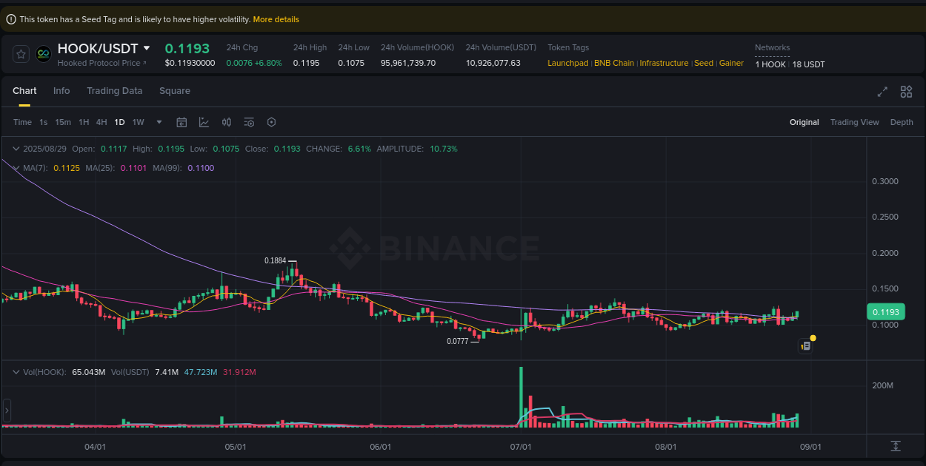
Task: Click the chart settings gear icon
Action: 271,121
